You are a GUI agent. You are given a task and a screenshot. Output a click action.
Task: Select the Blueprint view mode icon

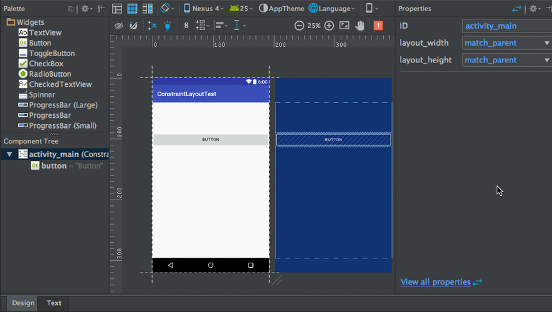tap(132, 9)
